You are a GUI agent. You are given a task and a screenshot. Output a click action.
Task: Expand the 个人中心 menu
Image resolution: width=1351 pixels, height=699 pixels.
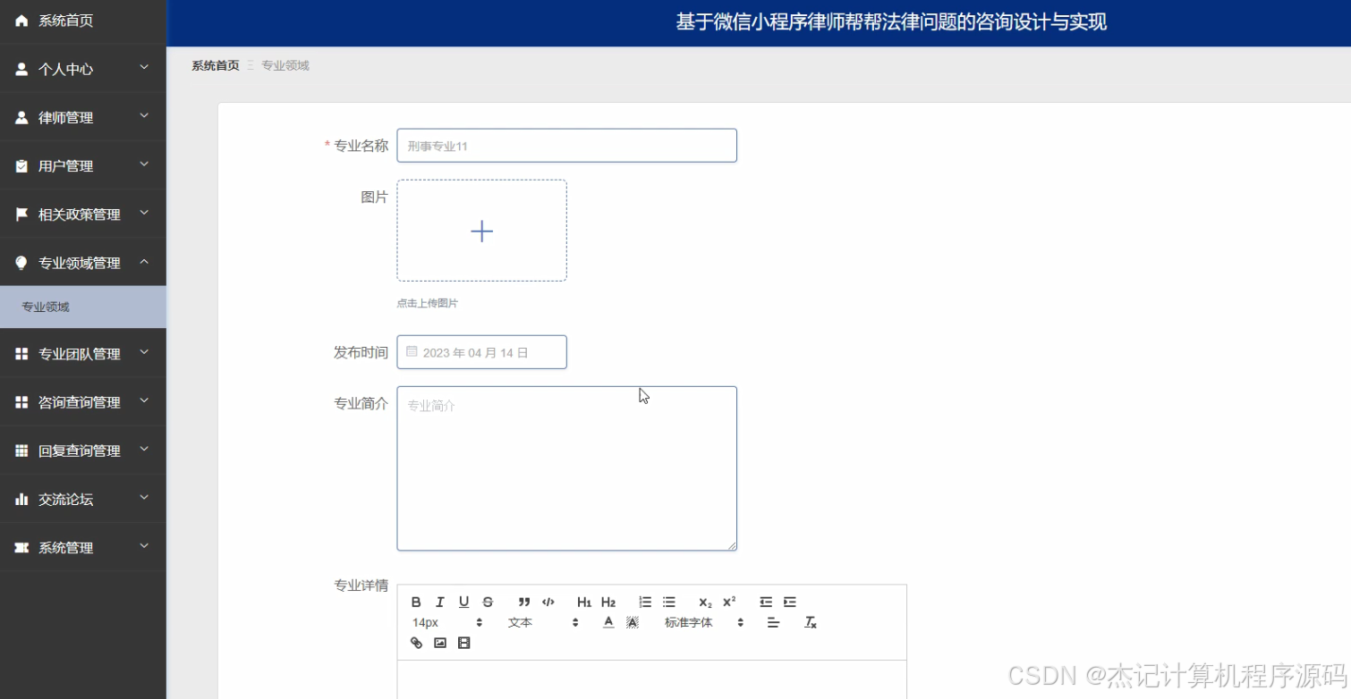pos(83,69)
